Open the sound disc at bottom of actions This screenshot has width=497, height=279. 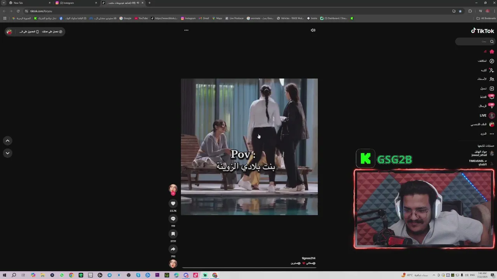(173, 264)
